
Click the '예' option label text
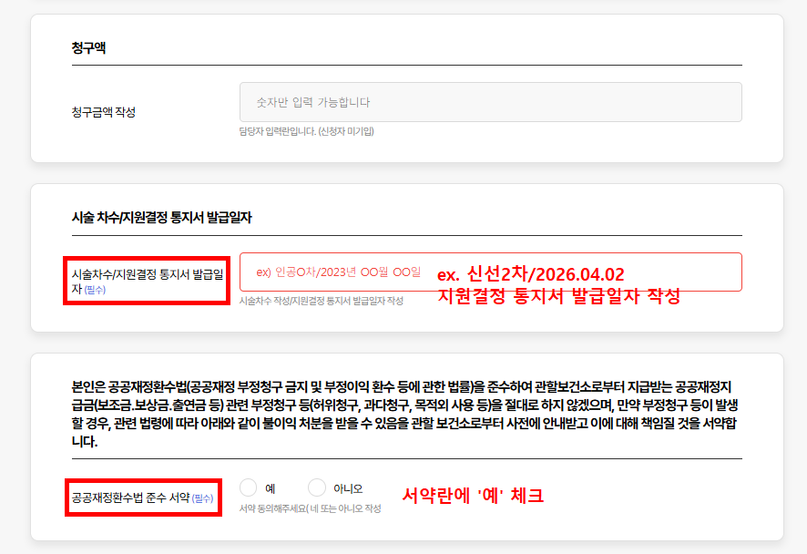point(271,488)
